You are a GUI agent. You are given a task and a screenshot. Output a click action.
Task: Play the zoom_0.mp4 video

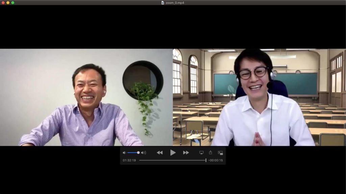click(173, 153)
